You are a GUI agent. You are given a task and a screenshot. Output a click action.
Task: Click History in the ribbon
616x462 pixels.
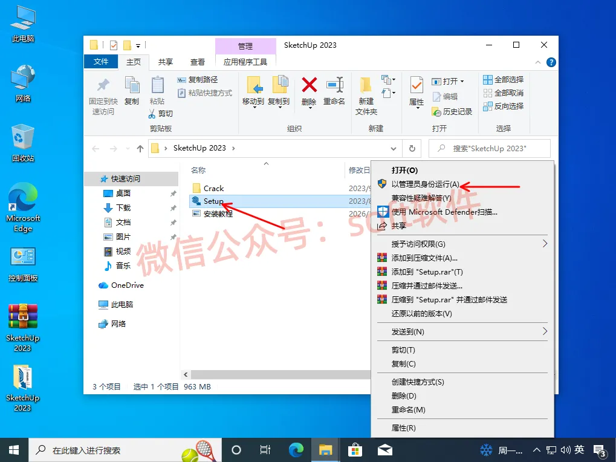[x=452, y=112]
